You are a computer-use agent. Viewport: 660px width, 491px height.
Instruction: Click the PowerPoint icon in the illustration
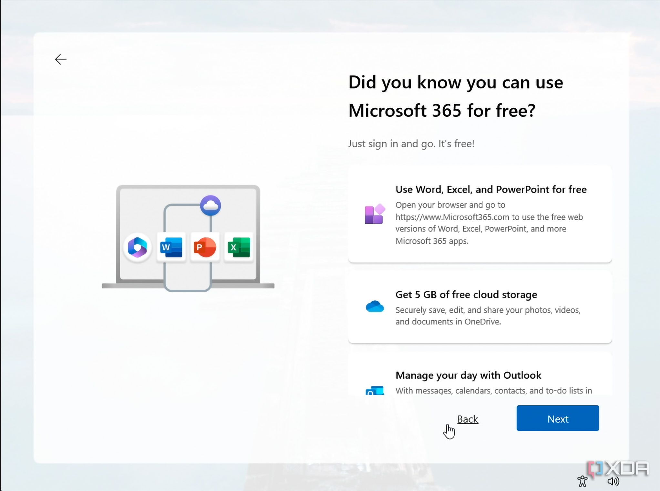[x=205, y=247]
